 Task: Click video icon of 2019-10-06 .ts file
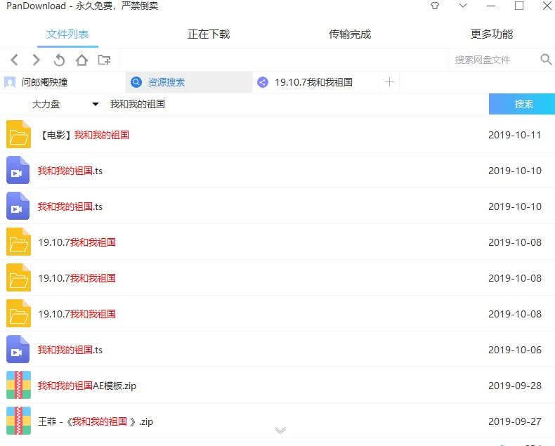[18, 349]
